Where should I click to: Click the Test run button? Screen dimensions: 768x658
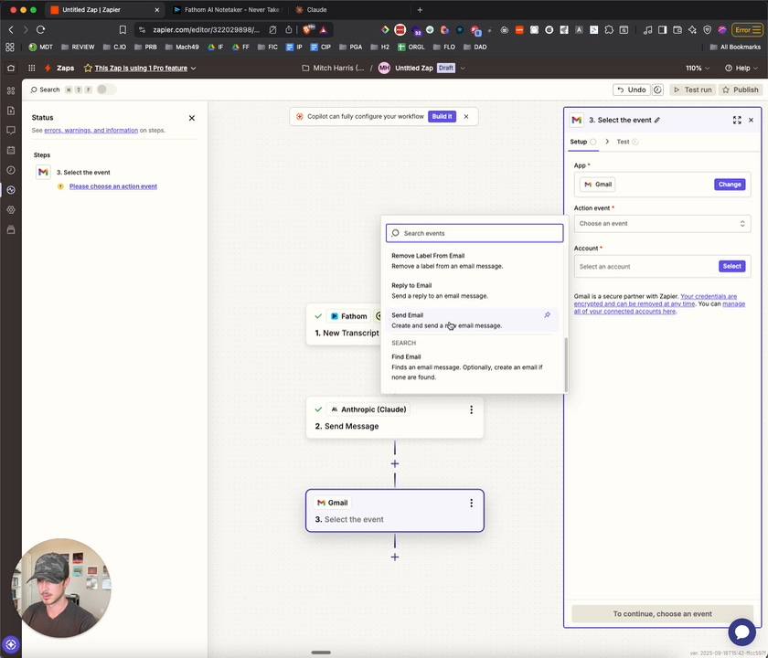click(x=693, y=90)
